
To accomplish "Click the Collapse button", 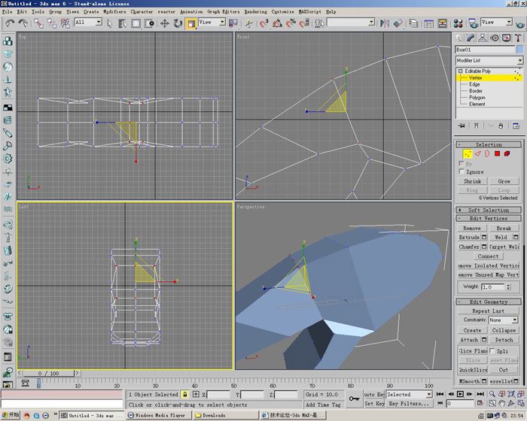I will point(504,330).
